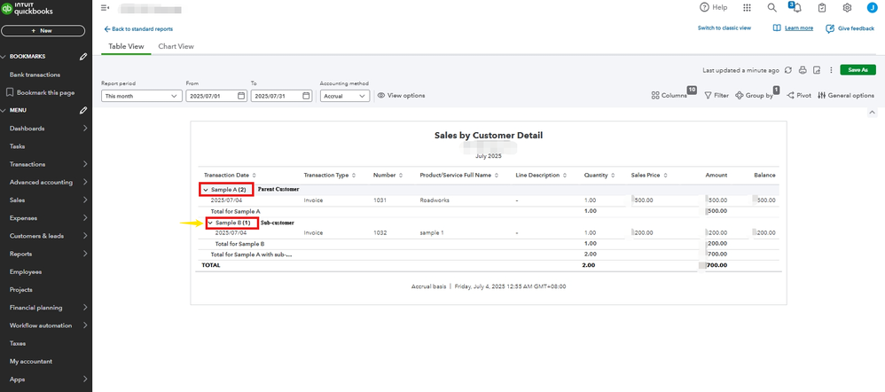Image resolution: width=885 pixels, height=392 pixels.
Task: Open the apps grid launcher
Action: (747, 7)
